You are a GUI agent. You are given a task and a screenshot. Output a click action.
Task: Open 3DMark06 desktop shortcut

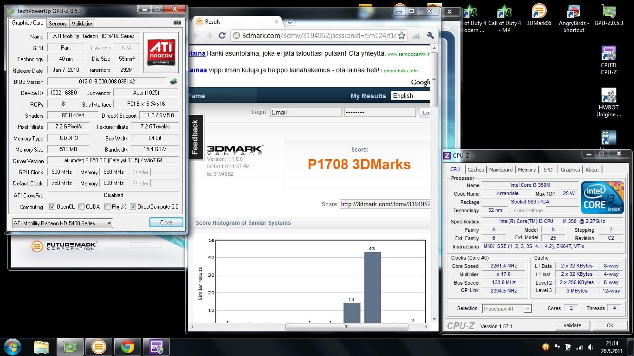click(x=538, y=15)
